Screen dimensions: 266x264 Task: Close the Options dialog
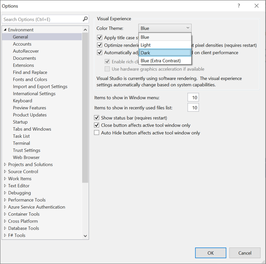(256, 6)
